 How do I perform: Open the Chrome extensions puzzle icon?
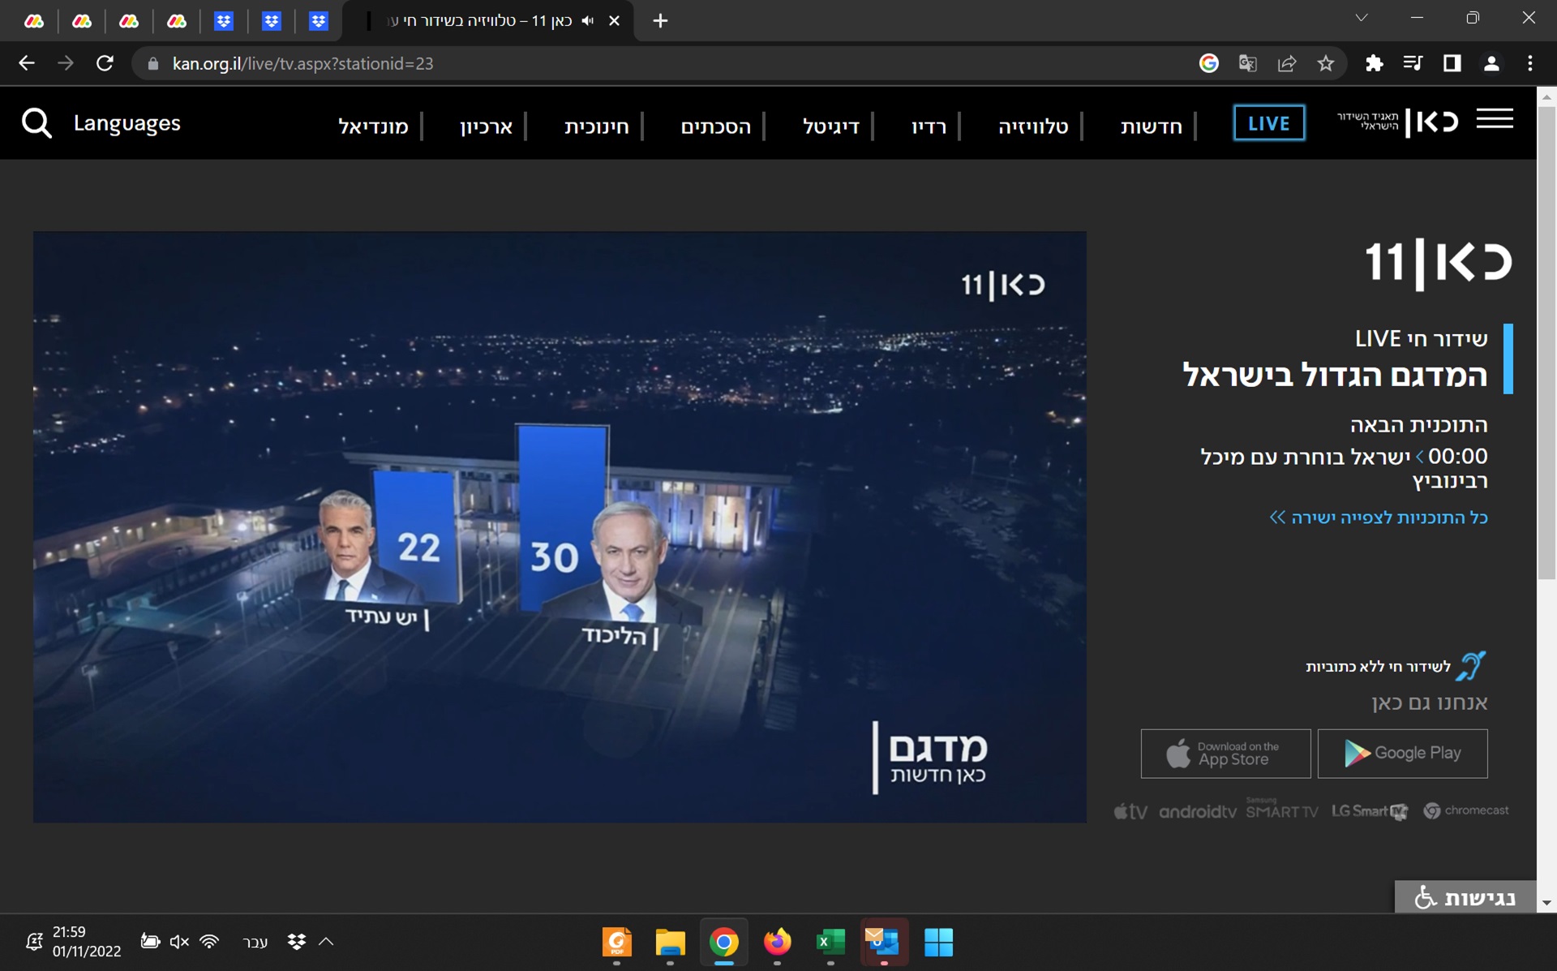[x=1374, y=63]
